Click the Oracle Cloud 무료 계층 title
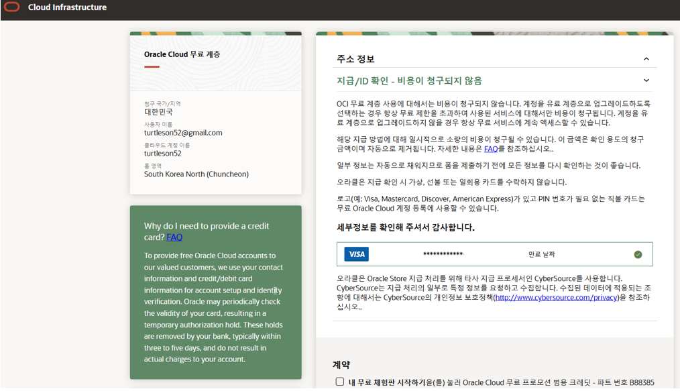Image resolution: width=680 pixels, height=391 pixels. [182, 54]
